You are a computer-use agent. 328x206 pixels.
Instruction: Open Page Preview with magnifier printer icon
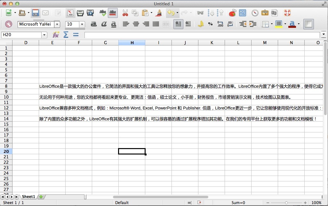point(90,13)
